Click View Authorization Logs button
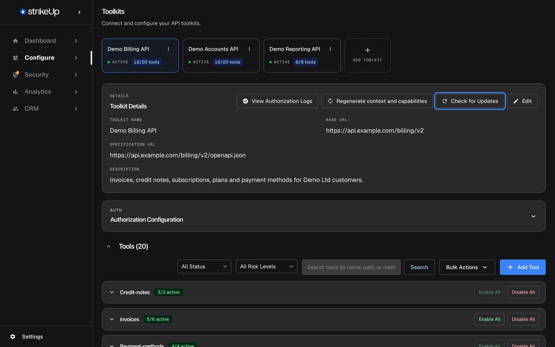Viewport: 555px width, 347px height. tap(277, 101)
